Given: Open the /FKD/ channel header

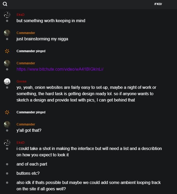Looking at the screenshot, I should [158, 4].
